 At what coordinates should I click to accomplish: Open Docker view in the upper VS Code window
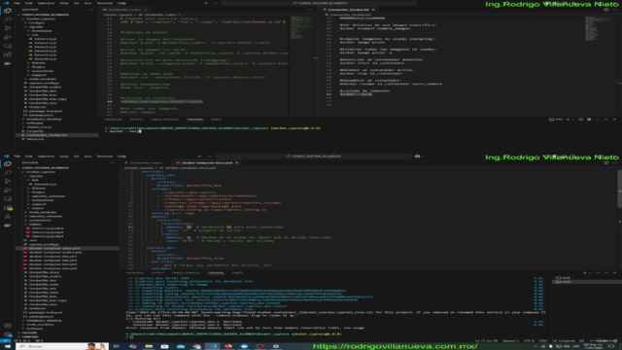7,63
